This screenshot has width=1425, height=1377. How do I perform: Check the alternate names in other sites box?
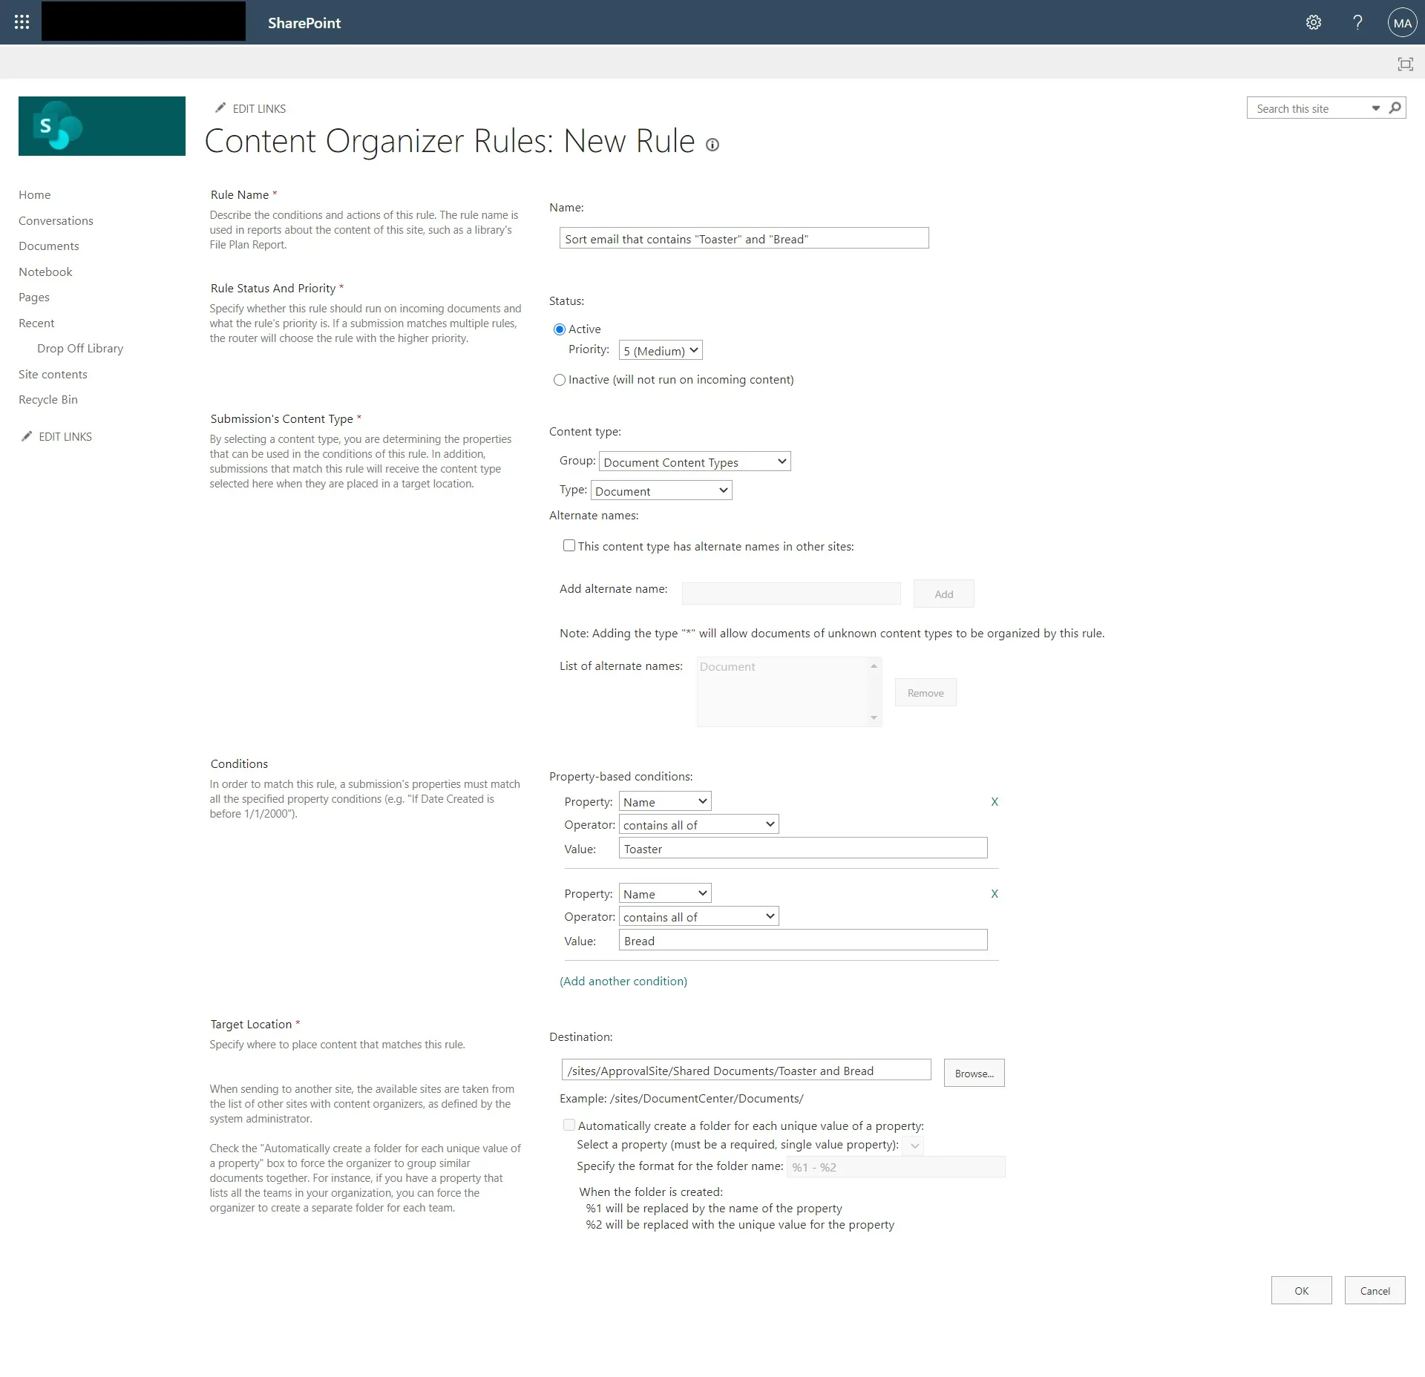click(569, 546)
